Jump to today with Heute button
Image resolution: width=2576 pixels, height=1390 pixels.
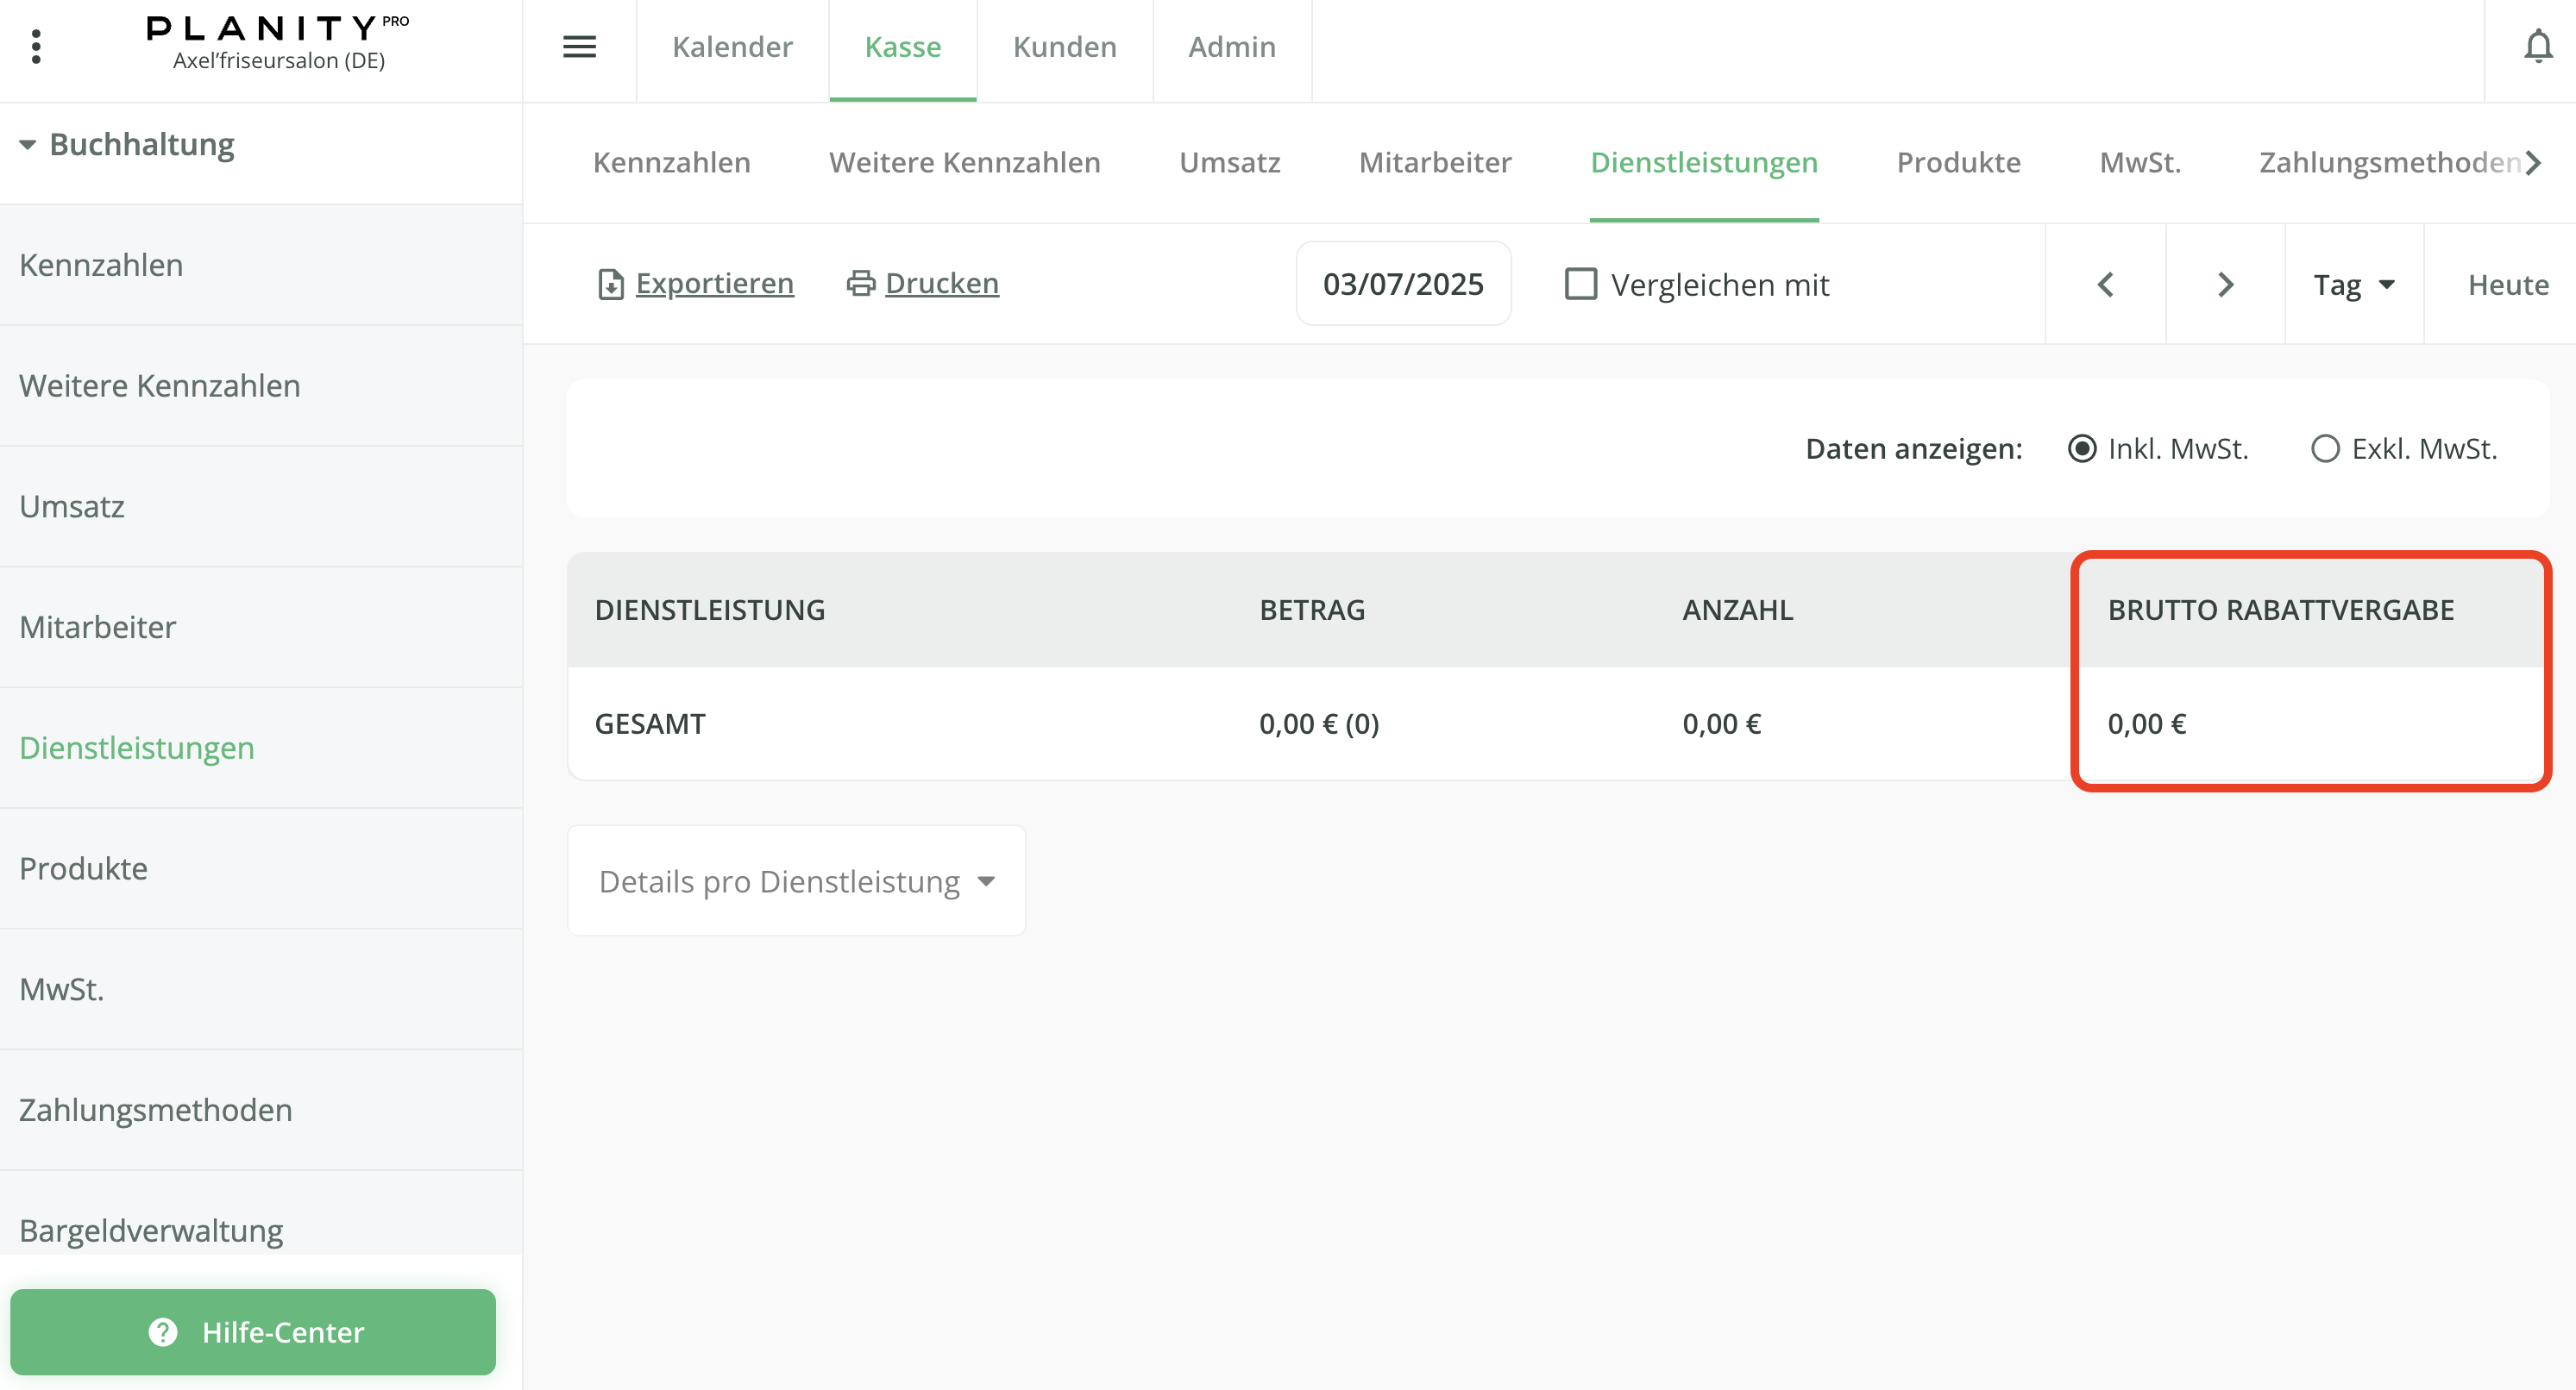coord(2507,285)
